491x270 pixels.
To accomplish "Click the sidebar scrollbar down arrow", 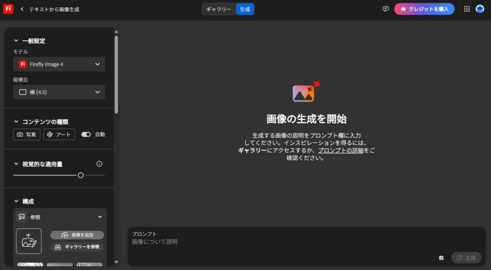I will click(116, 262).
